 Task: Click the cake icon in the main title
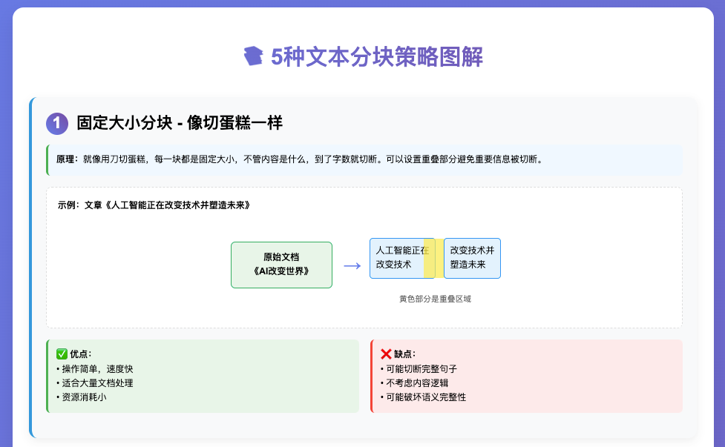click(256, 55)
